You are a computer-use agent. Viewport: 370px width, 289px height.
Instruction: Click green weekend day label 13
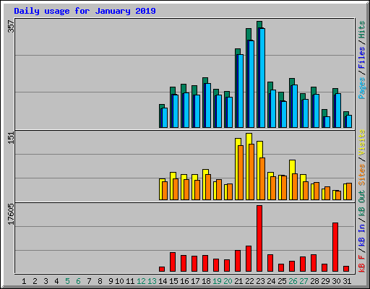[x=152, y=281]
